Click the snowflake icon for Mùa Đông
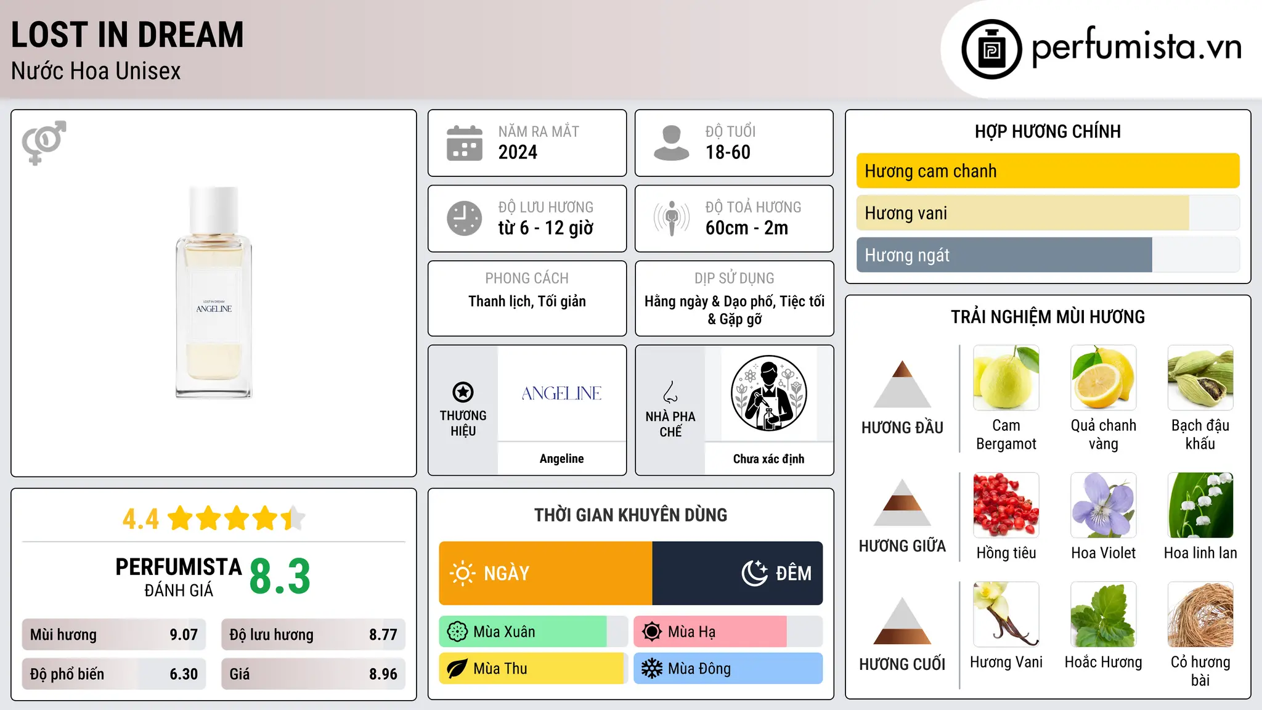Viewport: 1262px width, 710px height. tap(652, 669)
